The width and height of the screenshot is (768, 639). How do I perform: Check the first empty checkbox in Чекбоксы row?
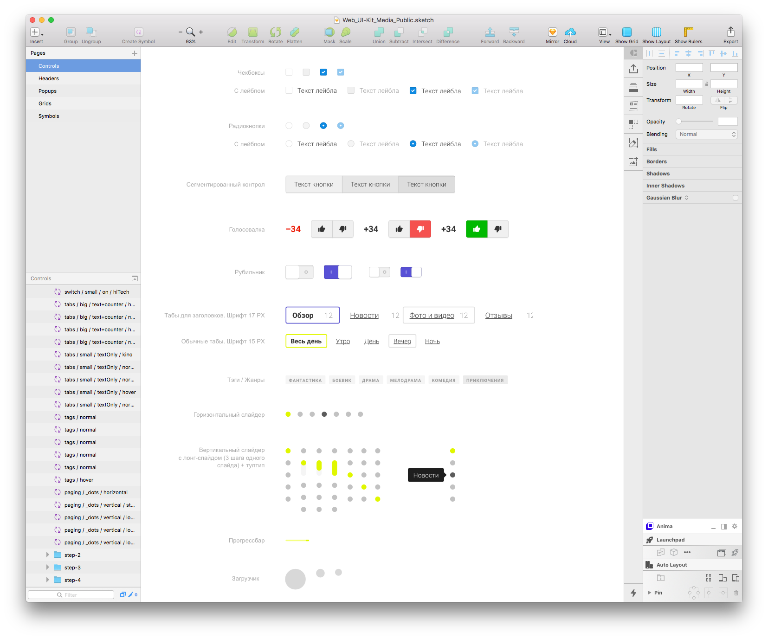pyautogui.click(x=289, y=72)
